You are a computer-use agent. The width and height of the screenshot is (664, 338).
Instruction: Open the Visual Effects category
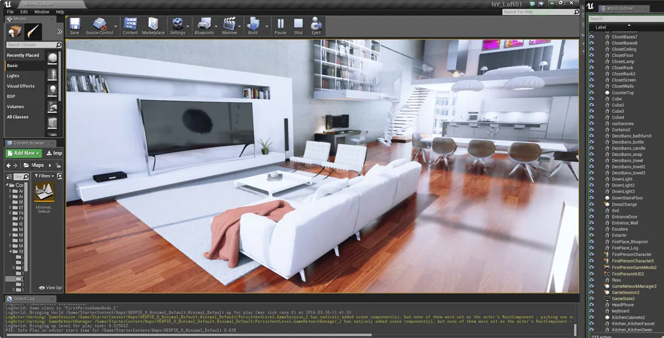(x=21, y=86)
